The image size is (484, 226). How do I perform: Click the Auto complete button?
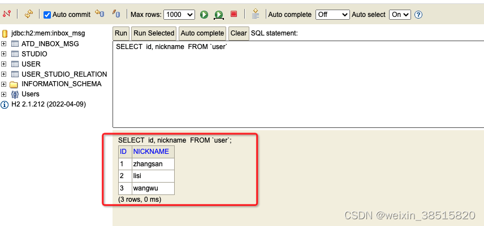pyautogui.click(x=202, y=33)
